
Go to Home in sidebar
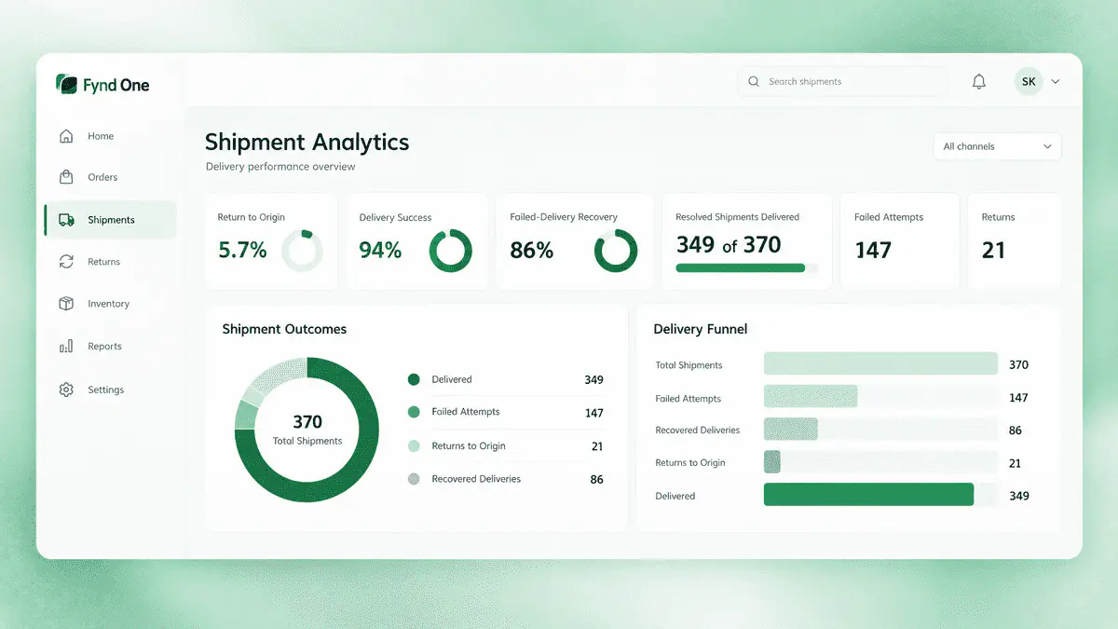110,136
